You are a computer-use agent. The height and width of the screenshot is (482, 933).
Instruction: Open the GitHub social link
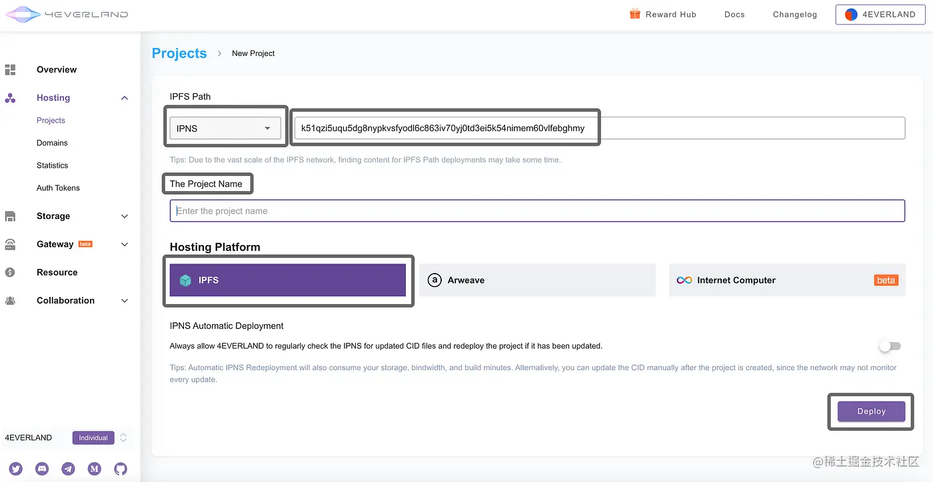[121, 469]
